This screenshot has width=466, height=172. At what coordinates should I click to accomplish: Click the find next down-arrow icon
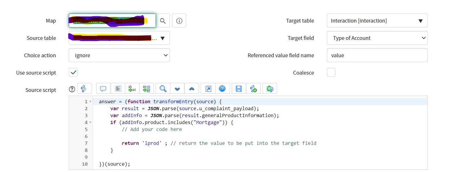(x=177, y=88)
